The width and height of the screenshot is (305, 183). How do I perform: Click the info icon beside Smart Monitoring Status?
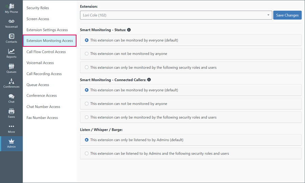129,30
